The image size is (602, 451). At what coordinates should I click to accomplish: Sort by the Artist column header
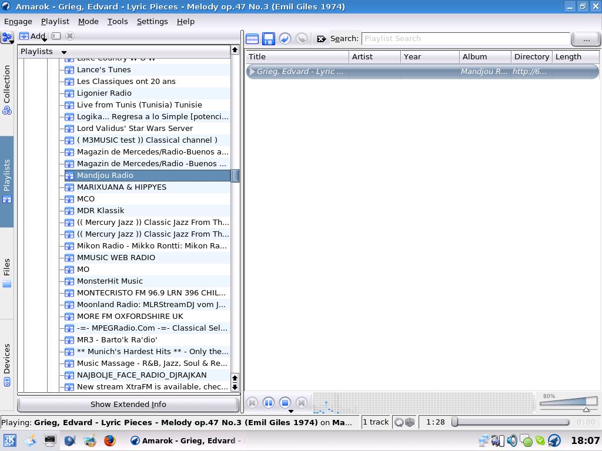(374, 57)
